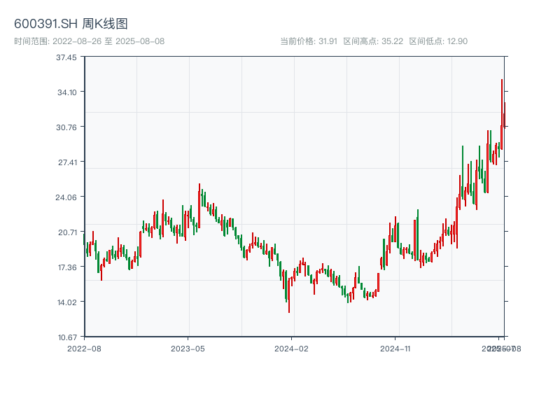560x420 pixels.
Task: Click y-axis value 17.36
Action: coord(67,267)
